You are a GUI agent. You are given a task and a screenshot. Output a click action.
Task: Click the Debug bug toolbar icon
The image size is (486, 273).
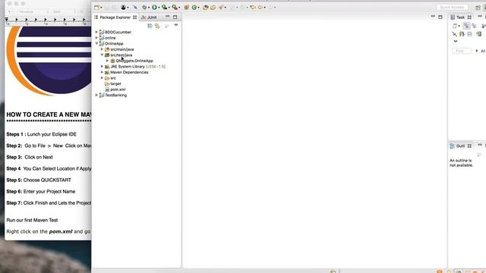(144, 7)
